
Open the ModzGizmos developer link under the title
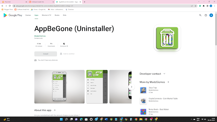click(x=40, y=36)
